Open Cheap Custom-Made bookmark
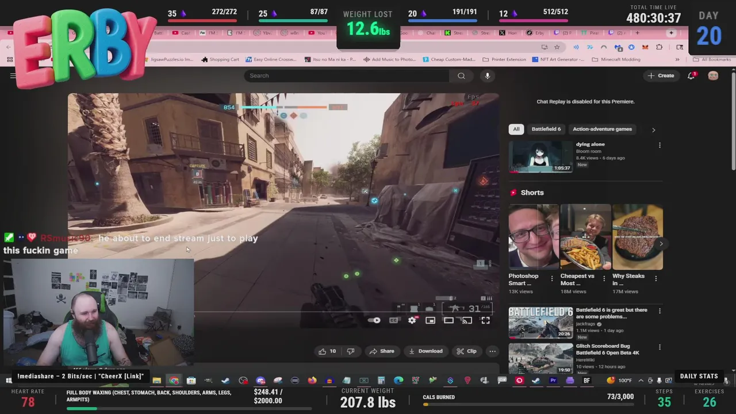 [449, 59]
